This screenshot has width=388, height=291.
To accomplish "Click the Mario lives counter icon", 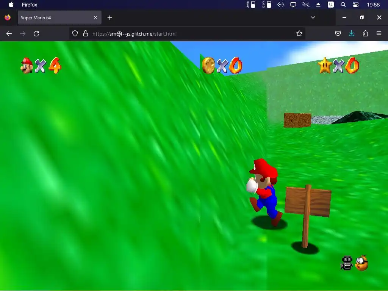I will pos(27,66).
